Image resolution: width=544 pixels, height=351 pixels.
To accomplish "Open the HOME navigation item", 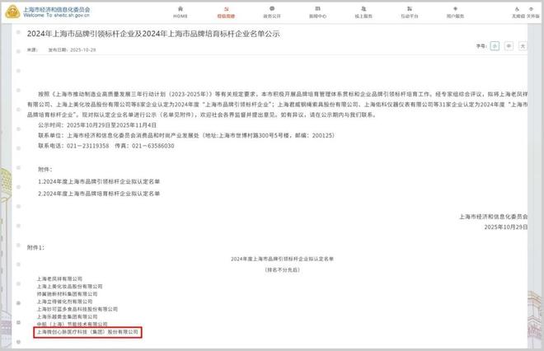I will pyautogui.click(x=180, y=12).
